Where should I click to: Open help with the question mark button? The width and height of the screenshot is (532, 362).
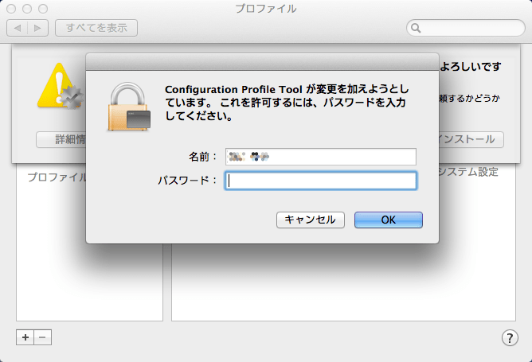pyautogui.click(x=510, y=337)
